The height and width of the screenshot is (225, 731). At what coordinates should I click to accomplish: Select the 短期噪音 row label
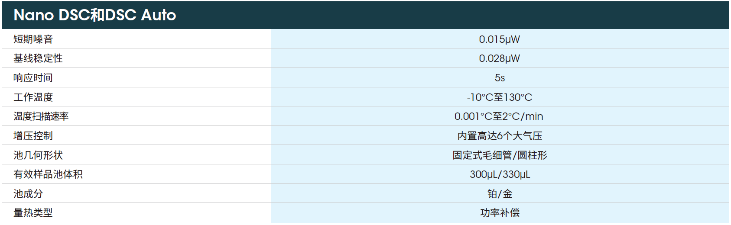[x=33, y=39]
